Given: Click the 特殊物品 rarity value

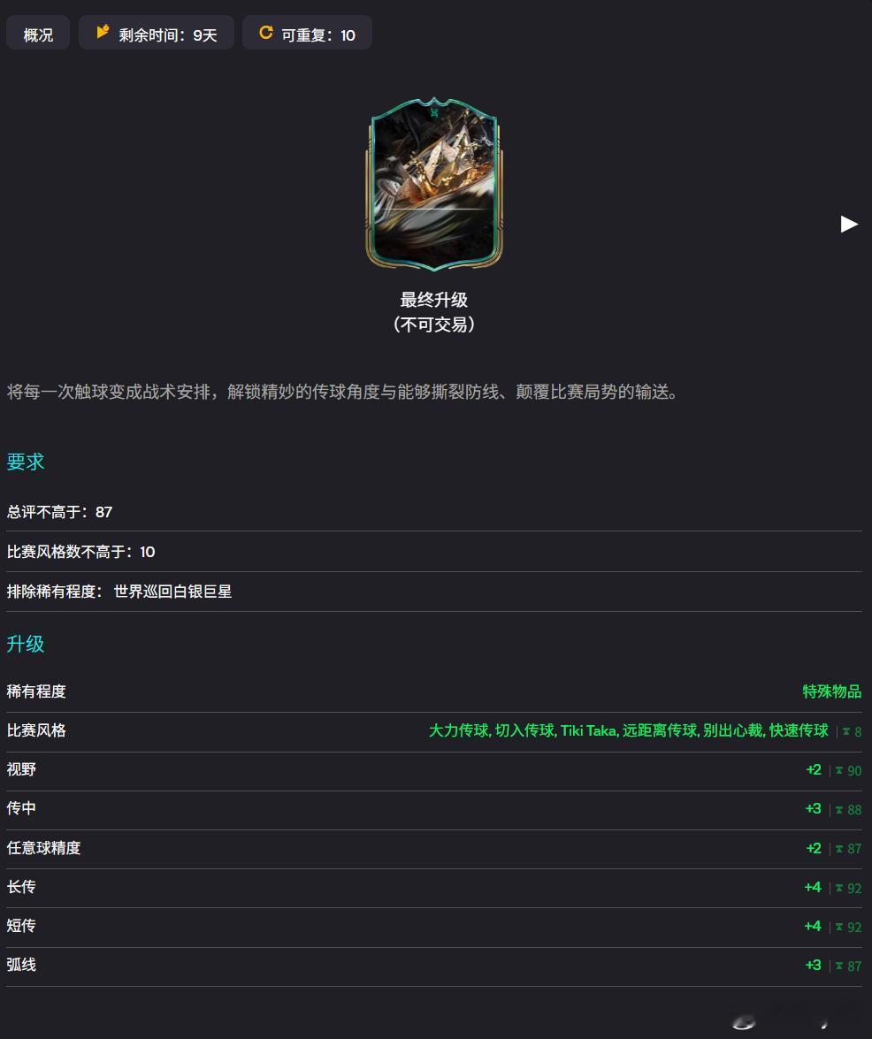Looking at the screenshot, I should pos(831,691).
